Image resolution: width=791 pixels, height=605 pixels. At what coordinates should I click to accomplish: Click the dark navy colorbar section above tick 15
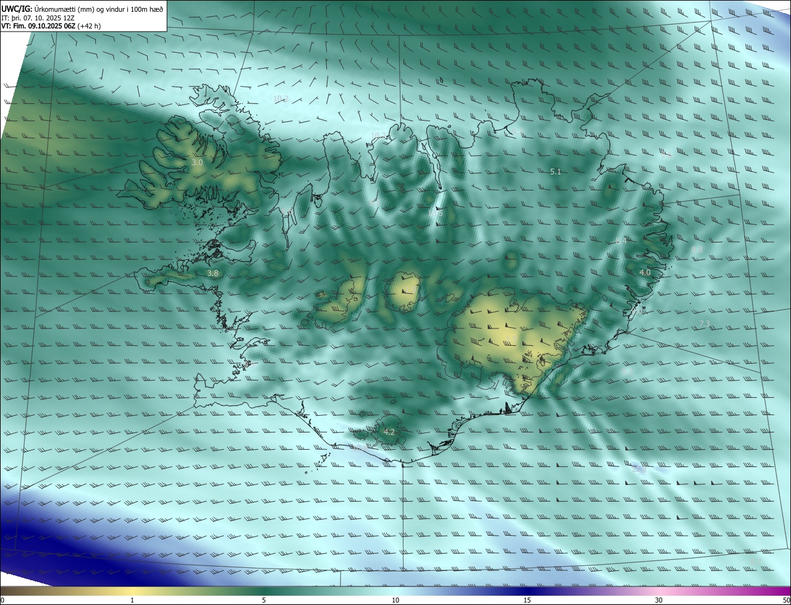tap(527, 591)
